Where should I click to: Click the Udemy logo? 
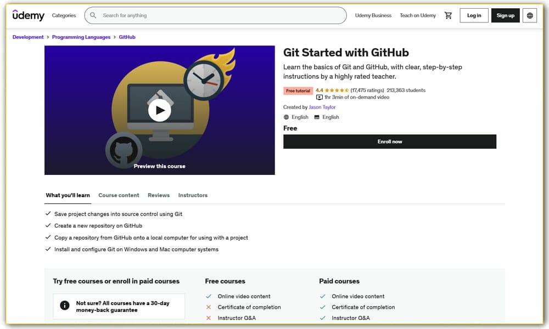(x=28, y=15)
